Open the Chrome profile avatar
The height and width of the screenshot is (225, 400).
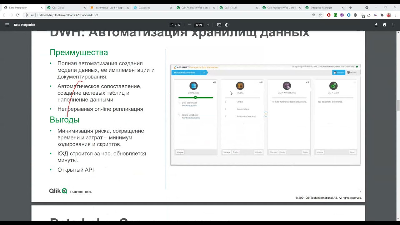point(389,15)
